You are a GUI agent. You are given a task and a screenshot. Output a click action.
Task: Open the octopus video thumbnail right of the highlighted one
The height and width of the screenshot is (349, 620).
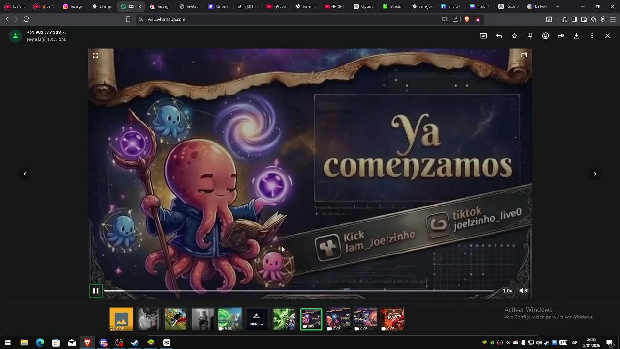point(338,319)
